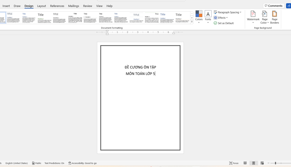This screenshot has height=167, width=291.
Task: Toggle Focus mode in status bar
Action: click(x=234, y=163)
